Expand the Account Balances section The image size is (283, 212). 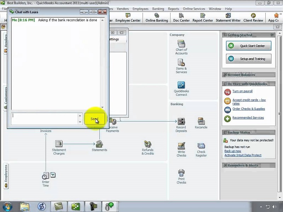coord(225,75)
